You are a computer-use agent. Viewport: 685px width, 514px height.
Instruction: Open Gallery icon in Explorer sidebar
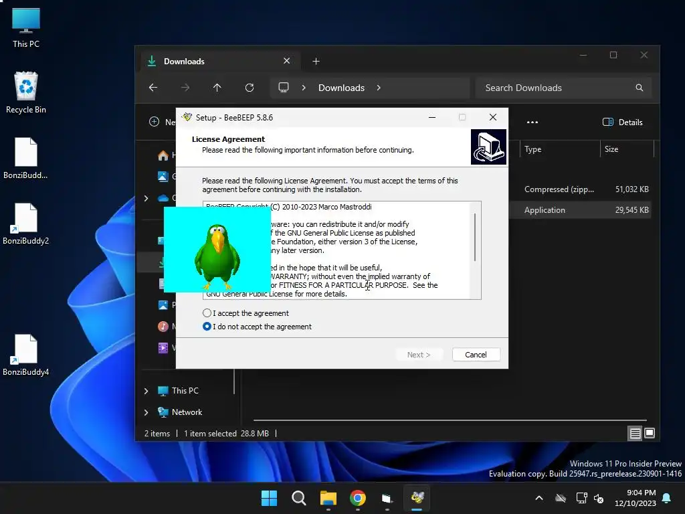pos(163,176)
